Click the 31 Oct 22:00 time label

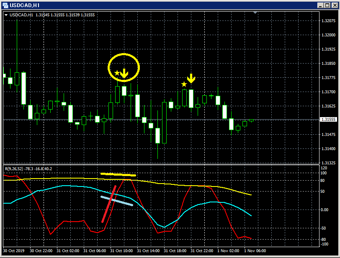(202, 250)
